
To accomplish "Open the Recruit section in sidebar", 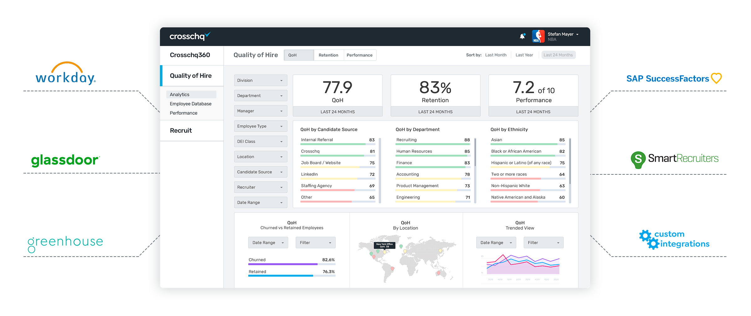I will point(181,131).
